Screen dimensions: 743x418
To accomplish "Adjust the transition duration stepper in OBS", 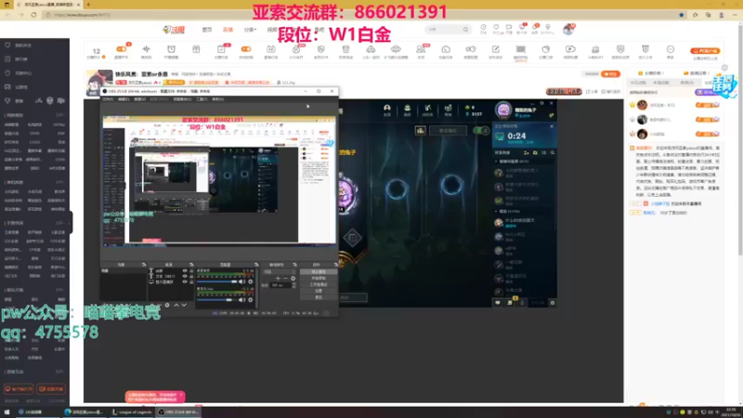I will [293, 285].
